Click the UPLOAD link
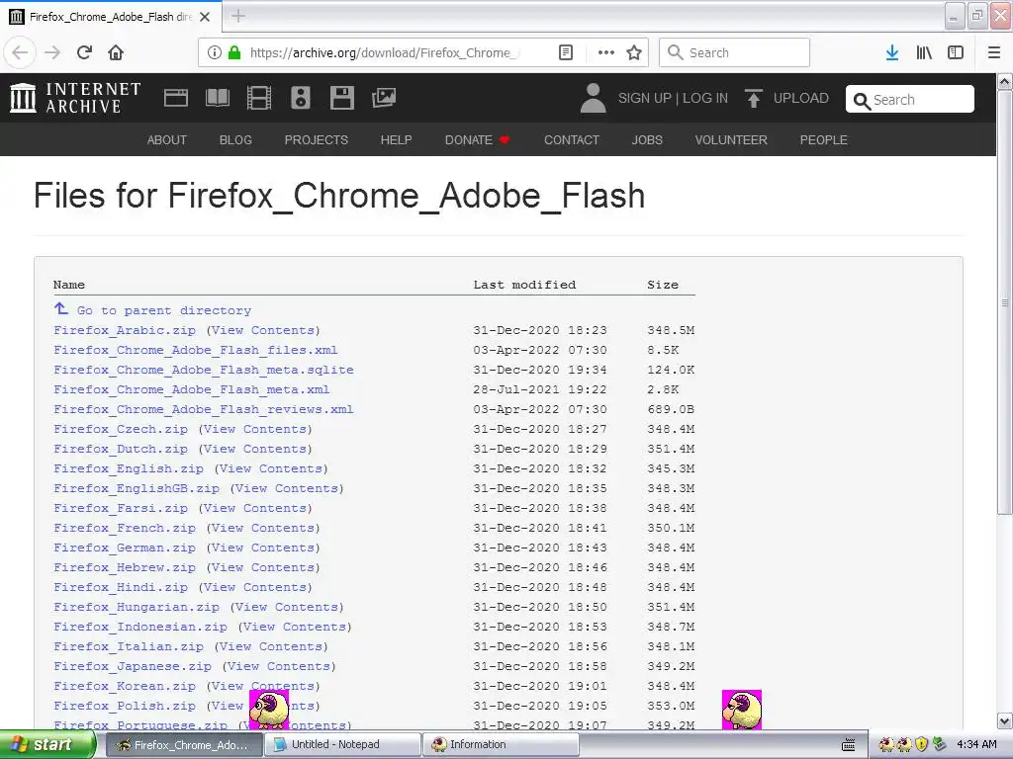The height and width of the screenshot is (759, 1013). coord(800,98)
